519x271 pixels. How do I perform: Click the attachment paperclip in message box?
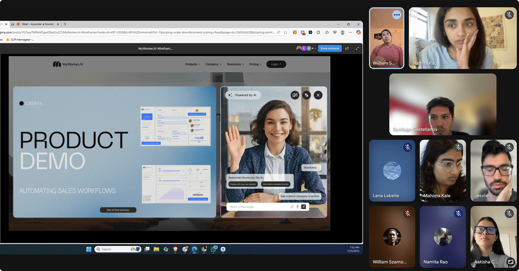coord(292,207)
